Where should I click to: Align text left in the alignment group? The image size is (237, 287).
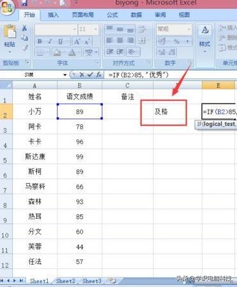click(x=109, y=40)
